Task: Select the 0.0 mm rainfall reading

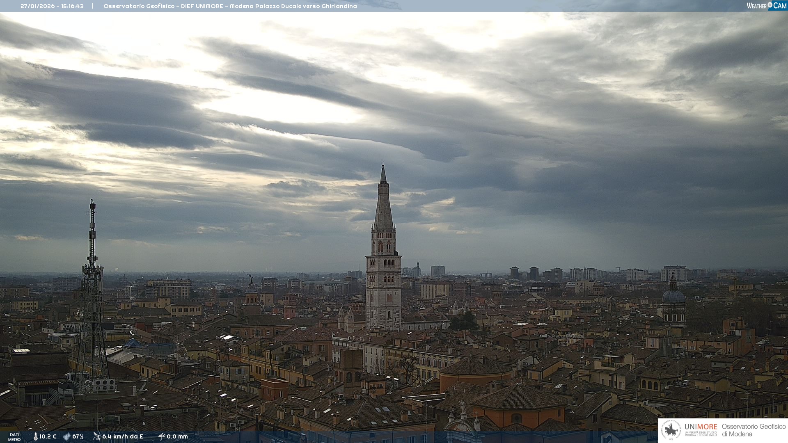Action: tap(177, 437)
